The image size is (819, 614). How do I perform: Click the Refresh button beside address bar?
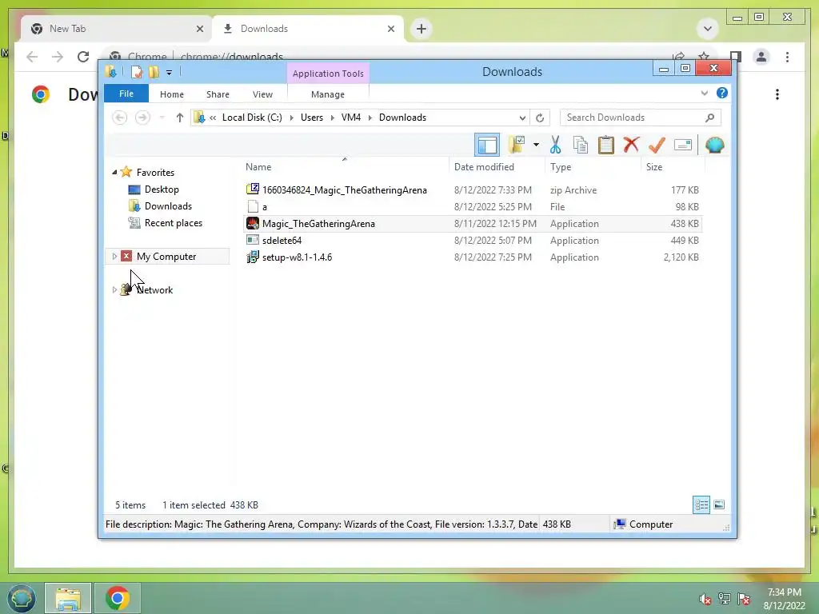pos(540,118)
